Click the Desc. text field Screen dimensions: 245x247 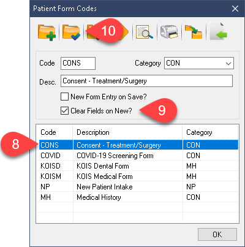point(146,81)
